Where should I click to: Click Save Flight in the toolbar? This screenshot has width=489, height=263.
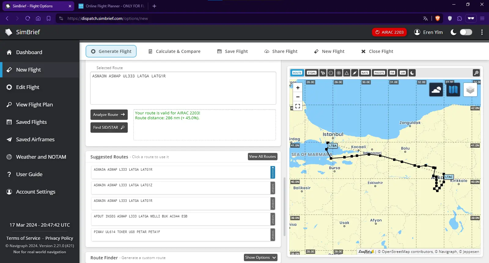[232, 51]
